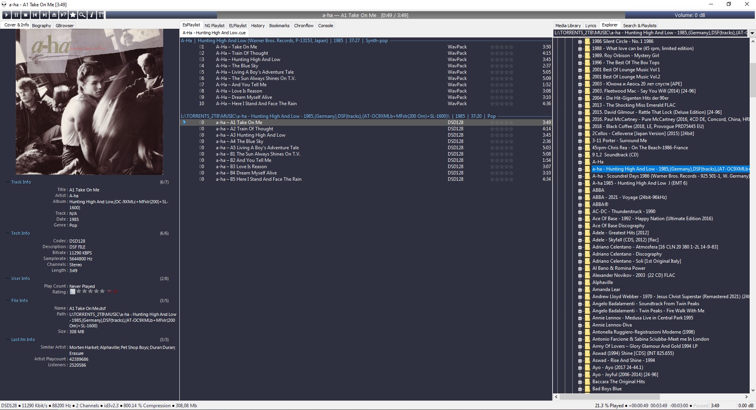Pause playback using the toolbar Pause icon
The height and width of the screenshot is (410, 756).
tap(16, 15)
